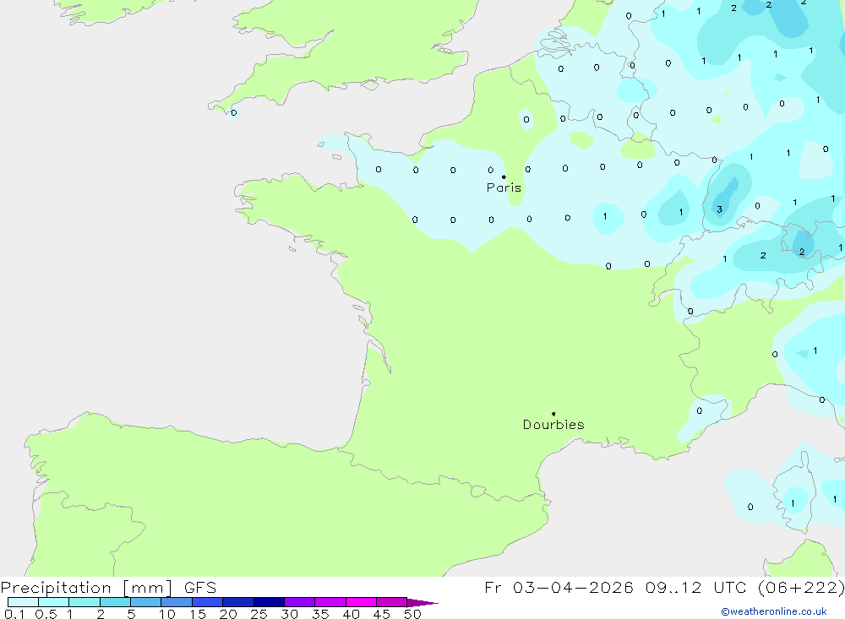
Task: Pick the 15–20 mm legend swatch
Action: [208, 602]
